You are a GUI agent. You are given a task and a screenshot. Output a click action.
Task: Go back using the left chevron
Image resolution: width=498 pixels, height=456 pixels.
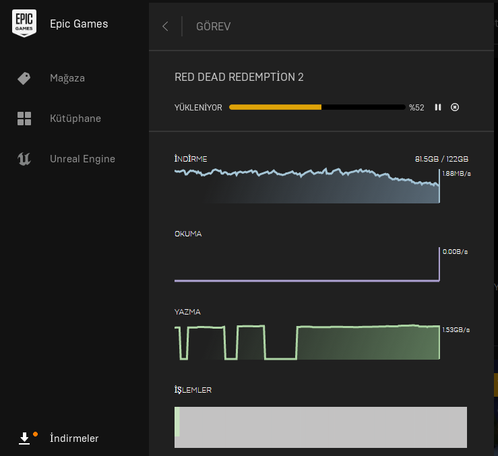(165, 26)
